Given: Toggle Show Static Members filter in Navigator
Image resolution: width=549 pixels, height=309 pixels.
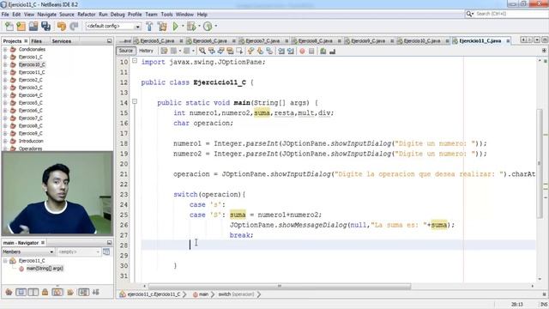Looking at the screenshot, I should 33,292.
